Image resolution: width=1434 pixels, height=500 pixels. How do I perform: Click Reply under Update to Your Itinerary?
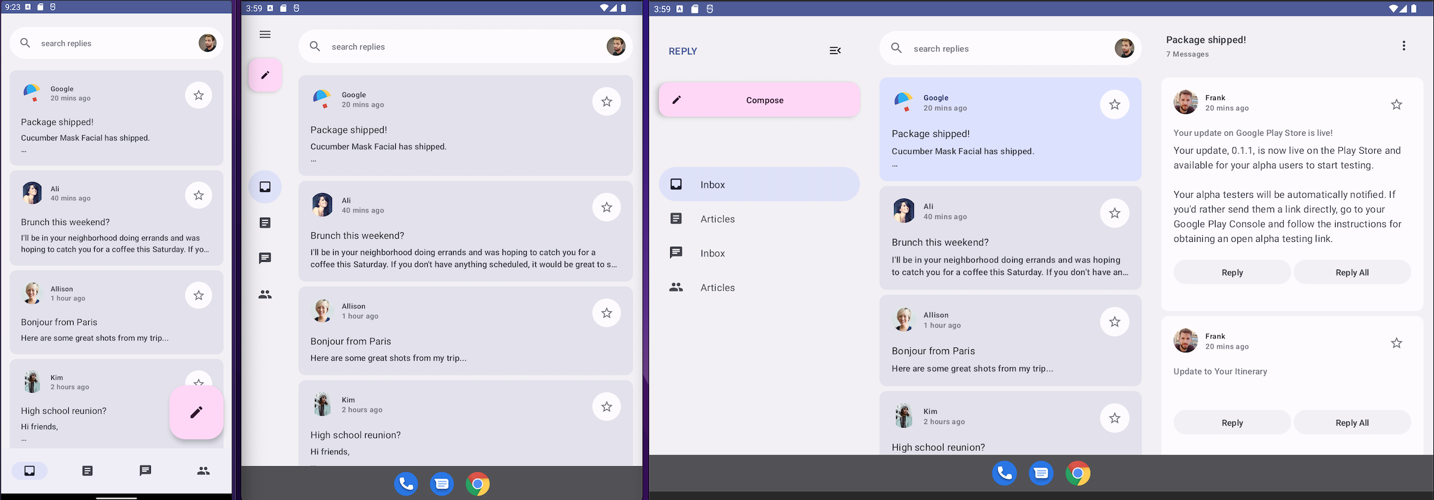pyautogui.click(x=1232, y=423)
